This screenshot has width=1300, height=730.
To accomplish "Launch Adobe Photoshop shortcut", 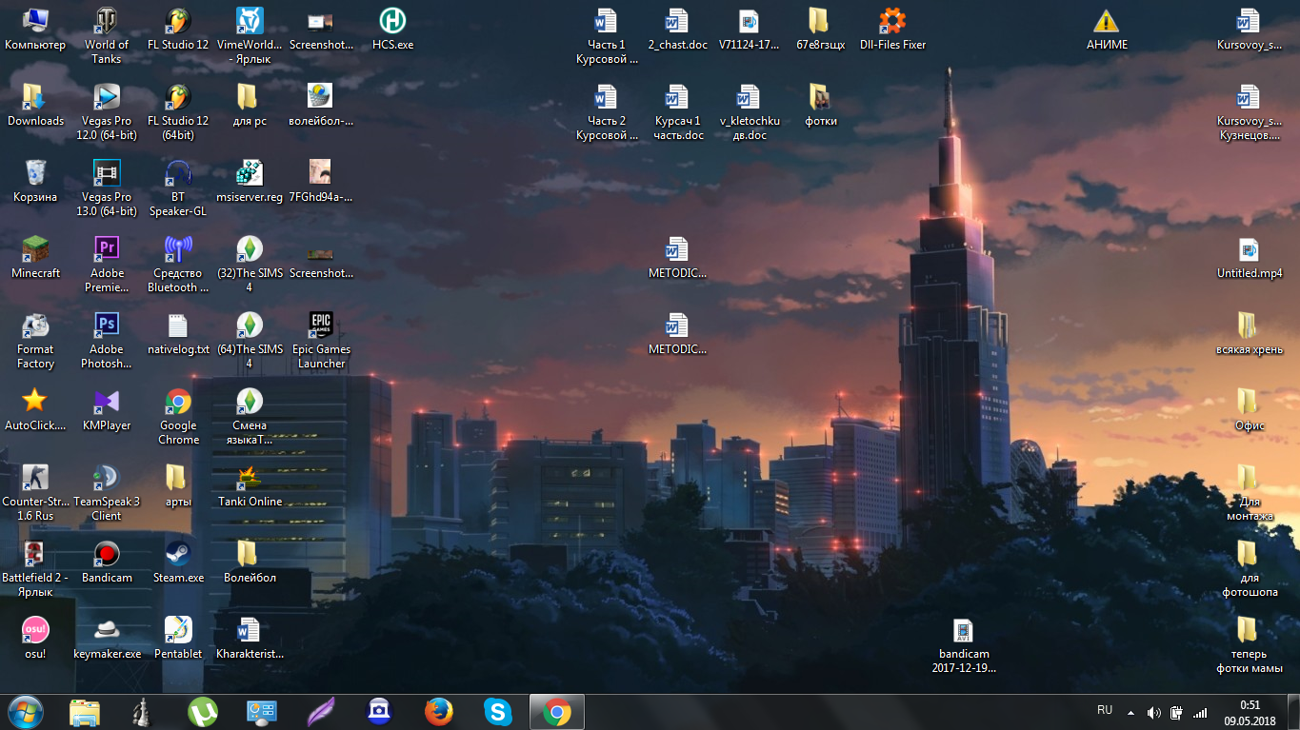I will point(107,340).
